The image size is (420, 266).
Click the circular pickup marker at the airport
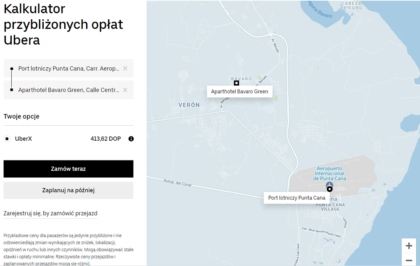coord(330,189)
